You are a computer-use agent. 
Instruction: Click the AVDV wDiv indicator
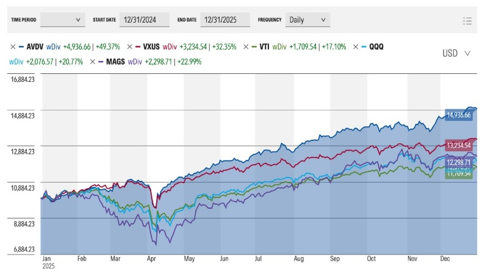click(x=53, y=47)
